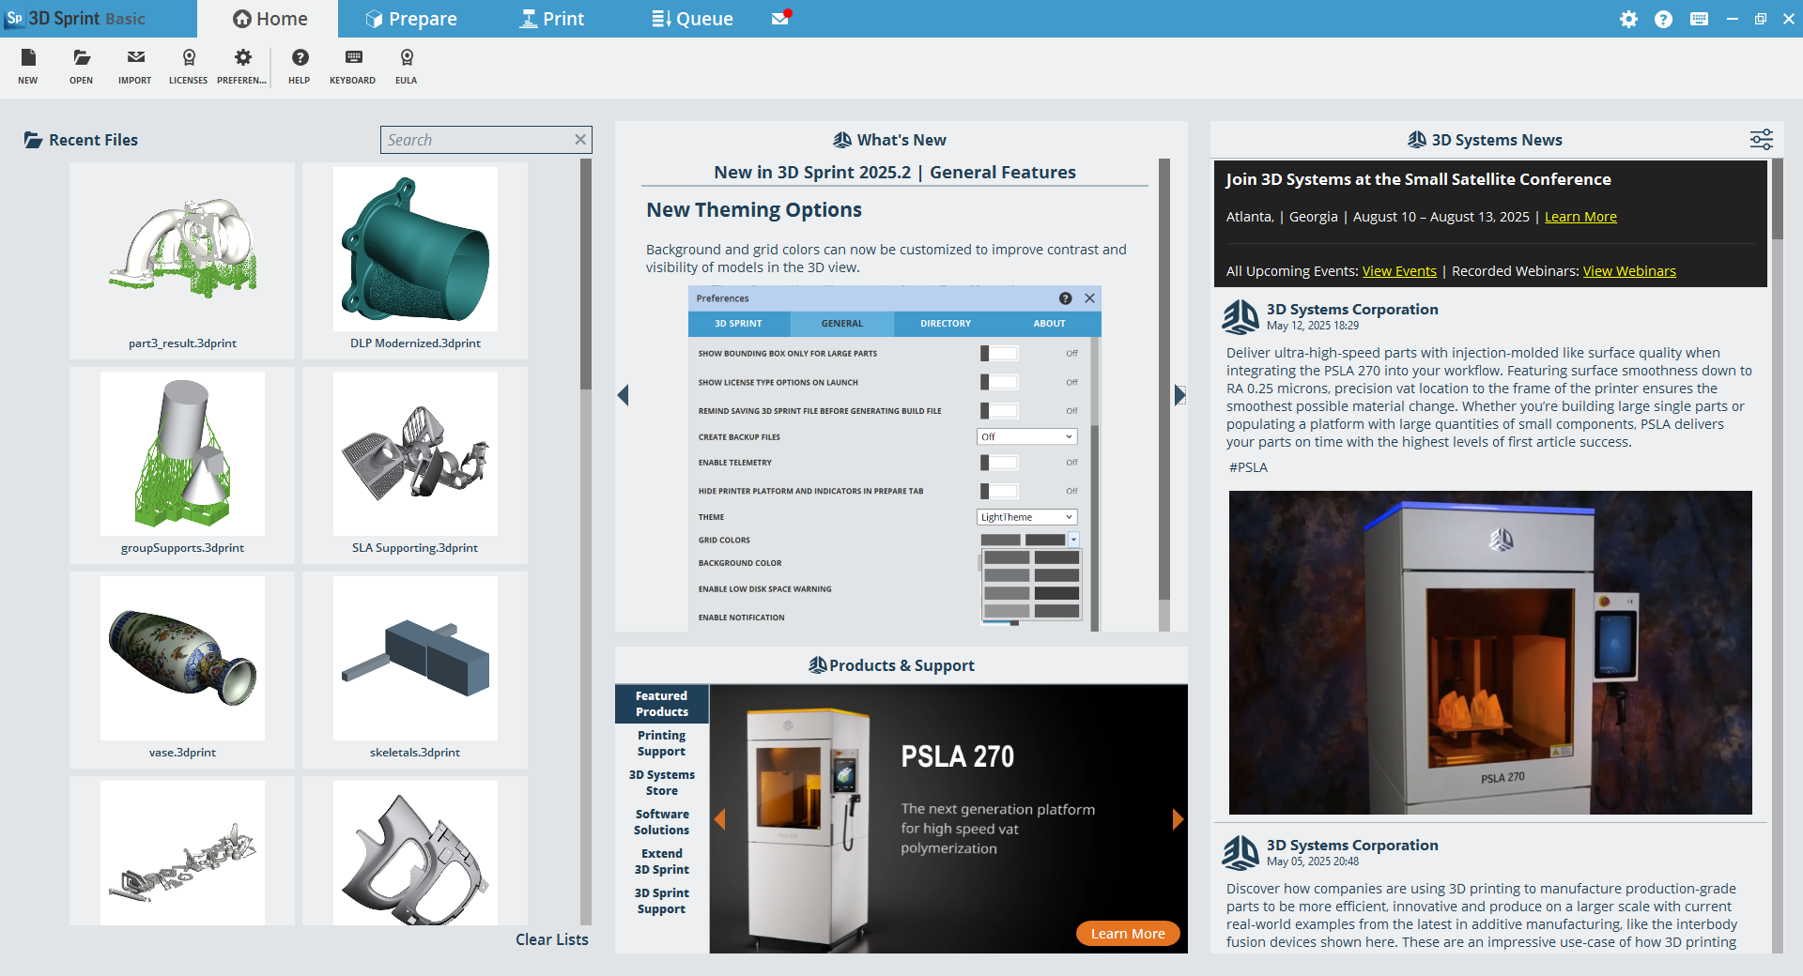The height and width of the screenshot is (976, 1803).
Task: Toggle Show License Type Options on Launch
Action: coord(999,383)
